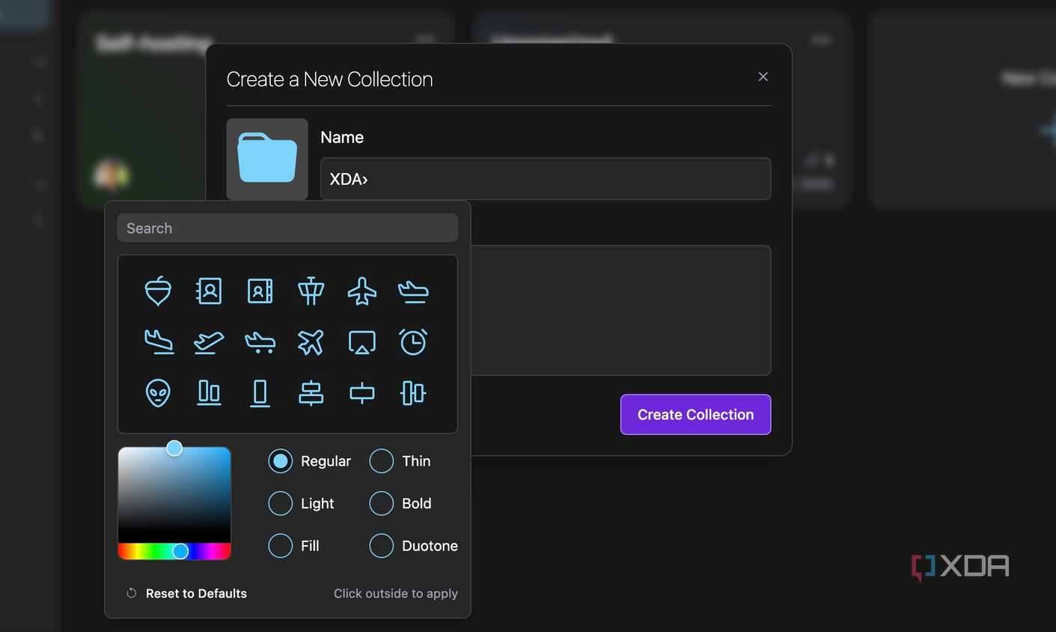Screen dimensions: 1056x632
Task: Click the Create Collection button
Action: (695, 414)
